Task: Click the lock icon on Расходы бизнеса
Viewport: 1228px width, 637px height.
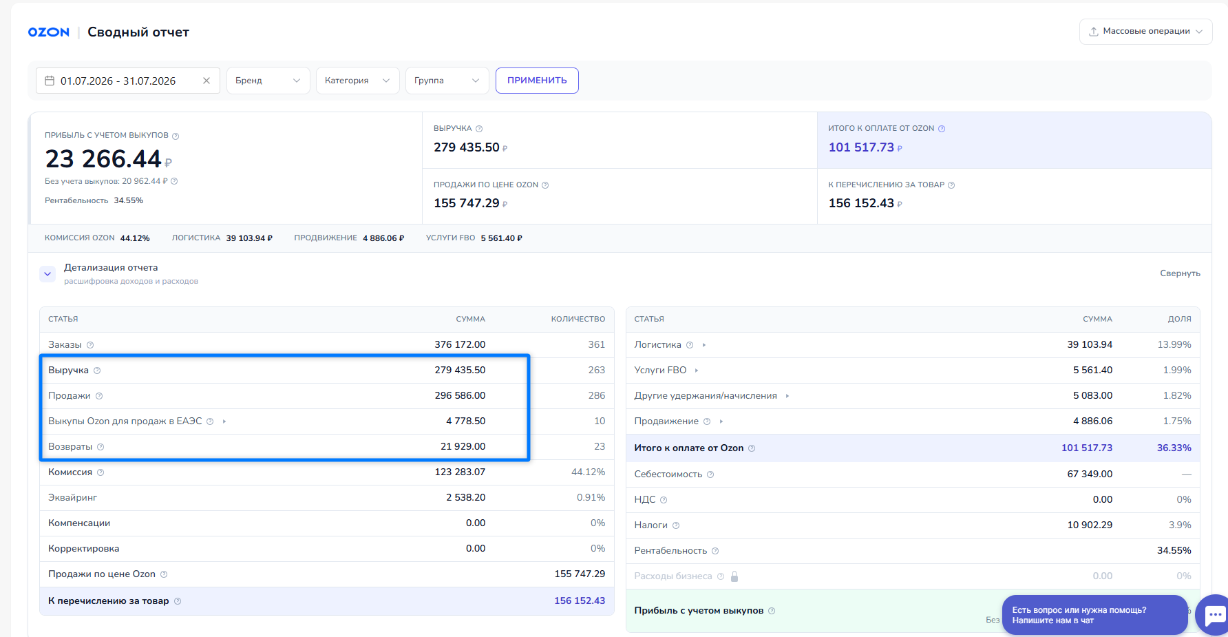Action: coord(734,576)
